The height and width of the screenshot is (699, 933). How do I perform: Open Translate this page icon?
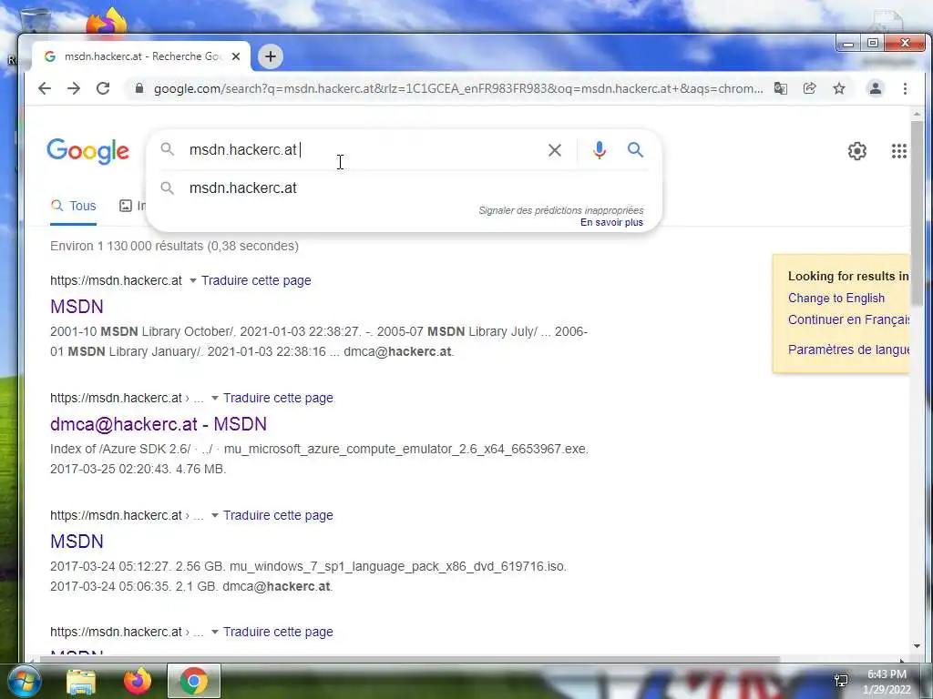pos(781,88)
